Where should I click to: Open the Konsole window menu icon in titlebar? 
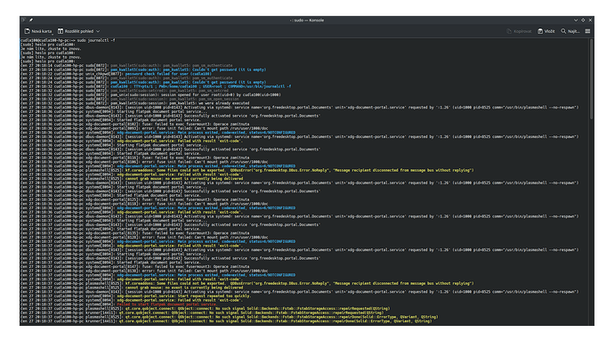[24, 20]
